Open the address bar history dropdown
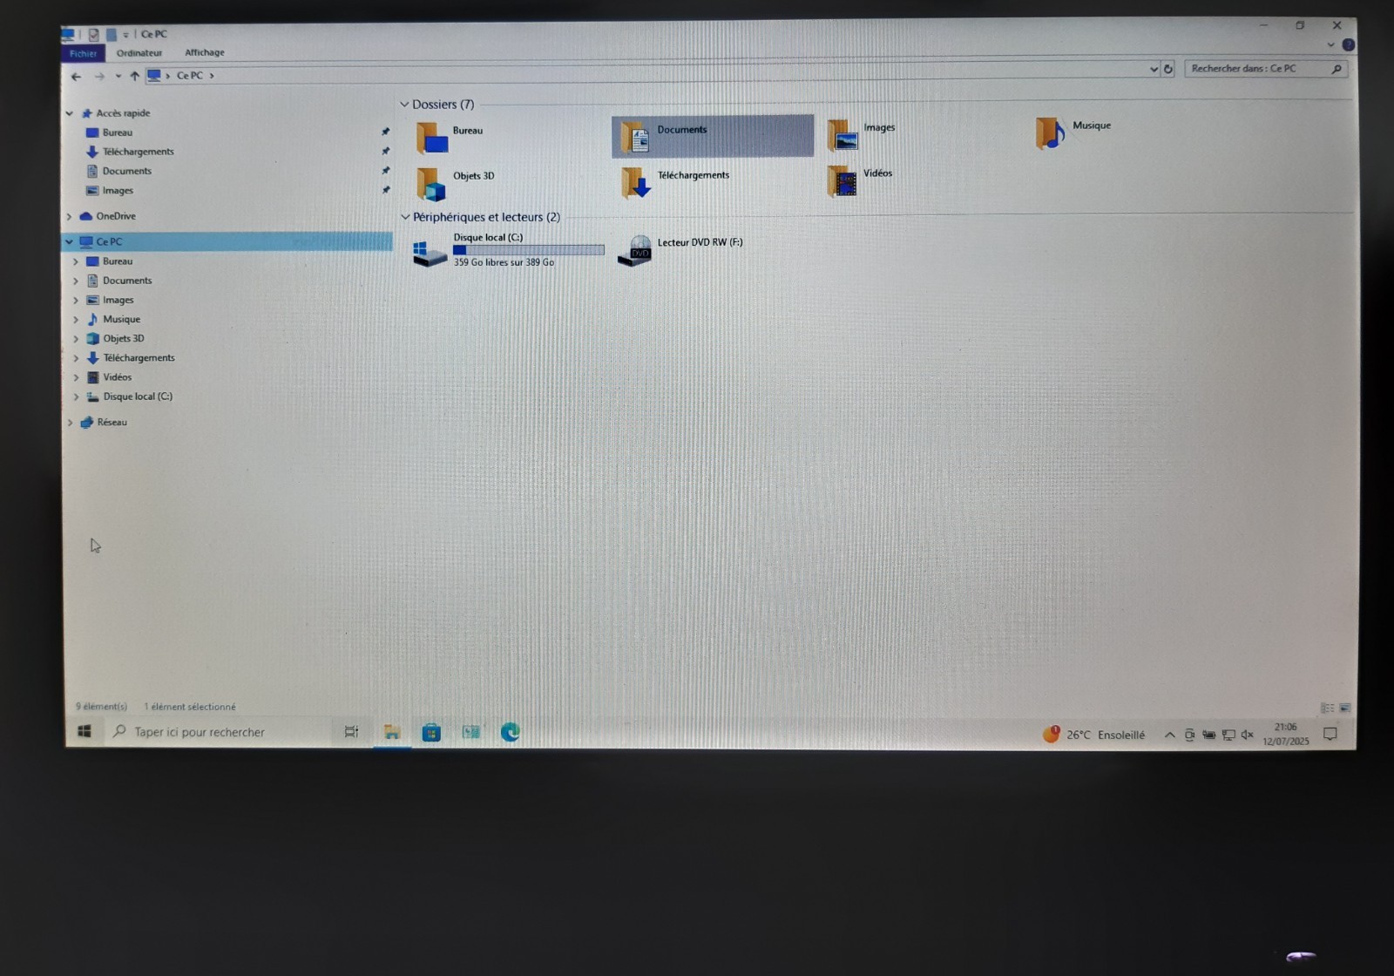 click(x=1154, y=69)
